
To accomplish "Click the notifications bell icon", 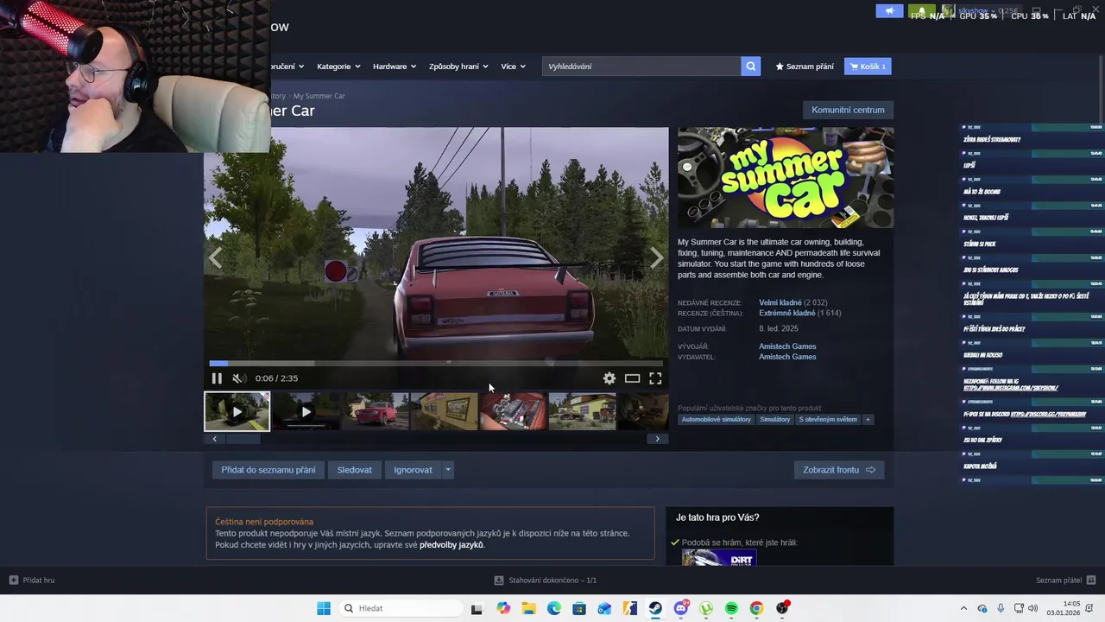I will click(921, 11).
